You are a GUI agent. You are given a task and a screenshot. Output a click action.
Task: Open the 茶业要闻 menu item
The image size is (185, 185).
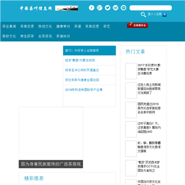click(x=9, y=26)
